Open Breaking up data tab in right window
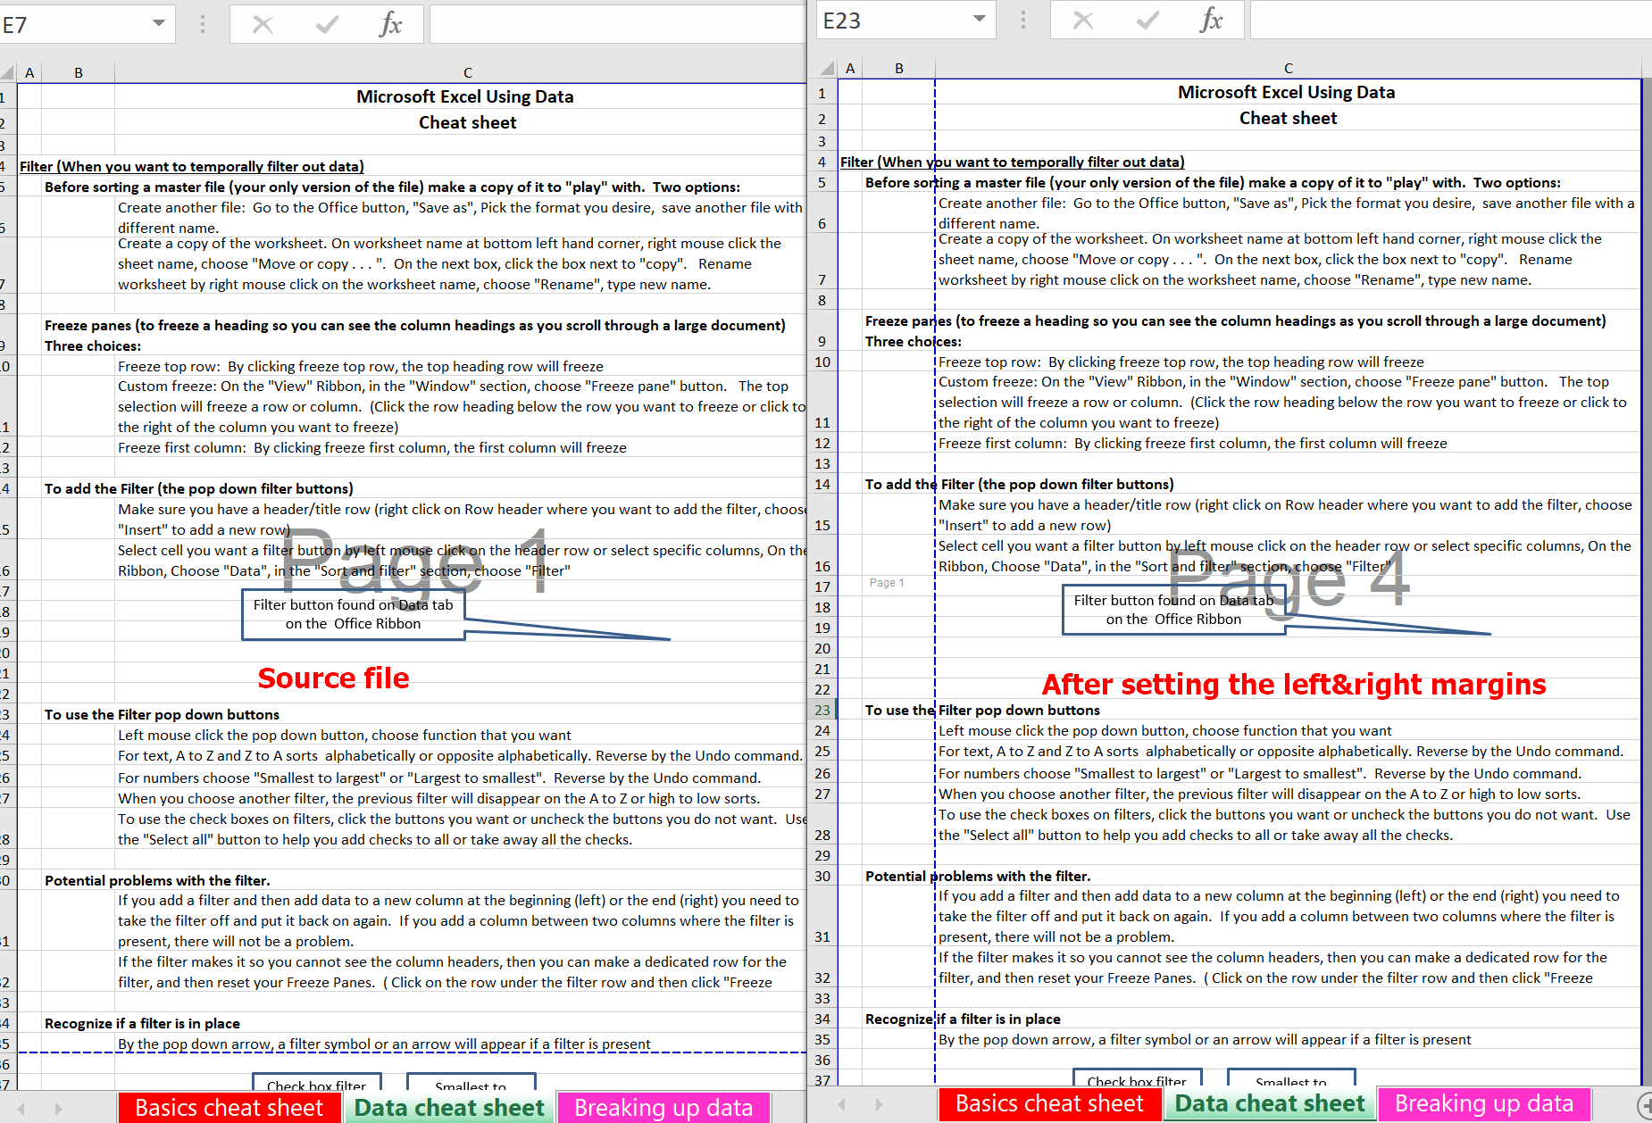 pyautogui.click(x=1484, y=1103)
